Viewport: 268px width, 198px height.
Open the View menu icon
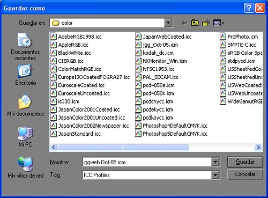pos(219,23)
